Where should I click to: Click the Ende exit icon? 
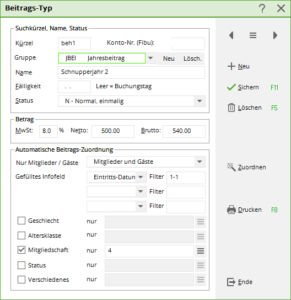point(231,282)
